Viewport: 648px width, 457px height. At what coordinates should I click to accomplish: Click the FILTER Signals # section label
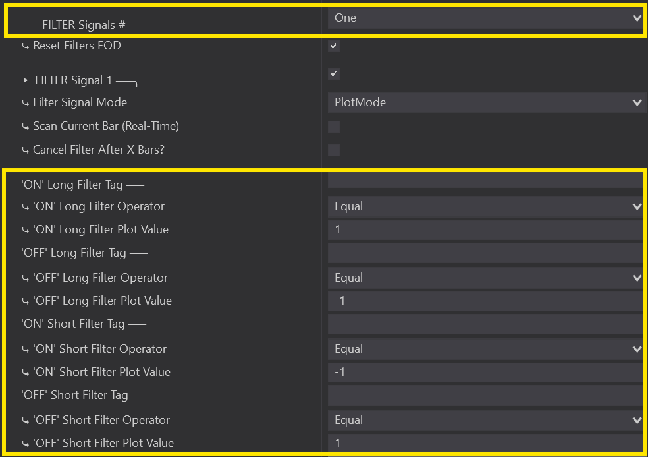pos(84,26)
